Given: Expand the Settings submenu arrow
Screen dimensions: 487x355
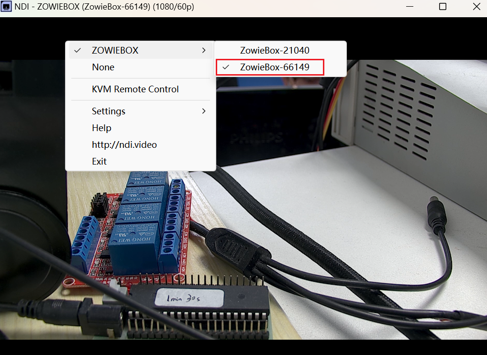Looking at the screenshot, I should coord(204,111).
